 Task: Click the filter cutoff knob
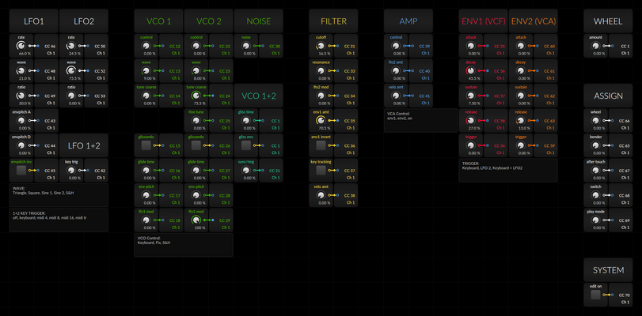[321, 46]
